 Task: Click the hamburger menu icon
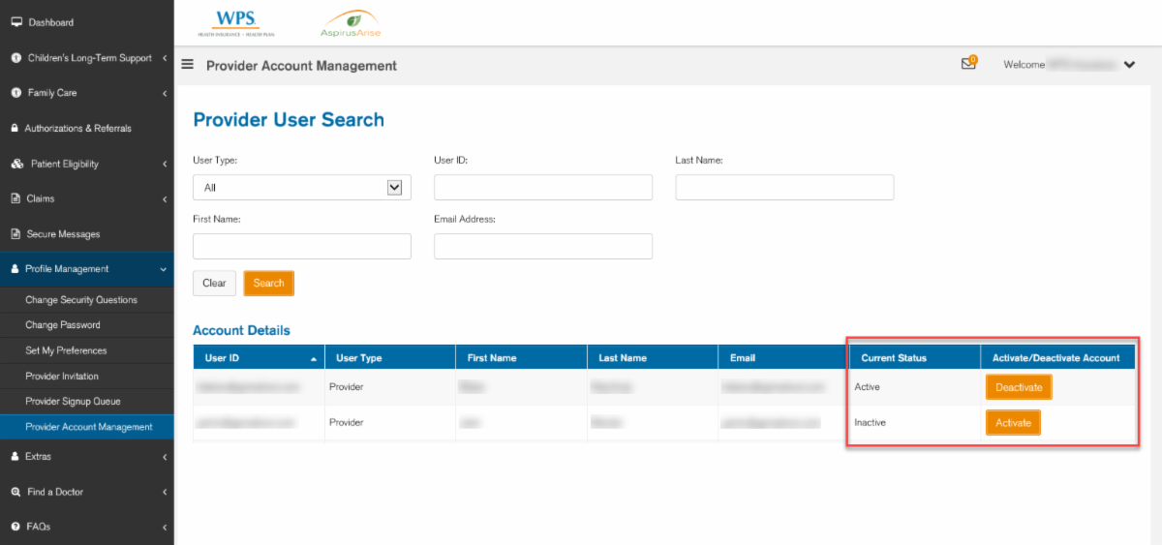coord(188,65)
